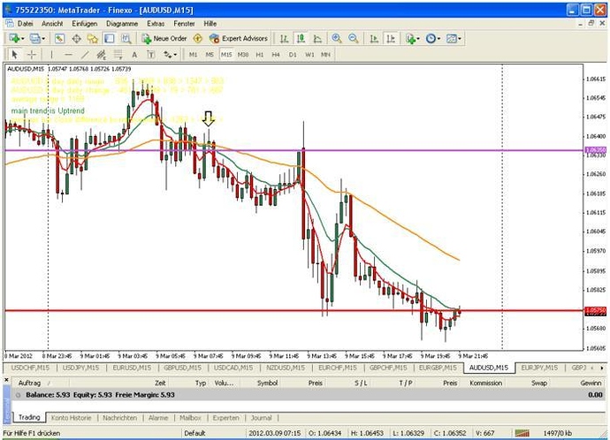Select the vertical line drawing tool

click(x=51, y=55)
